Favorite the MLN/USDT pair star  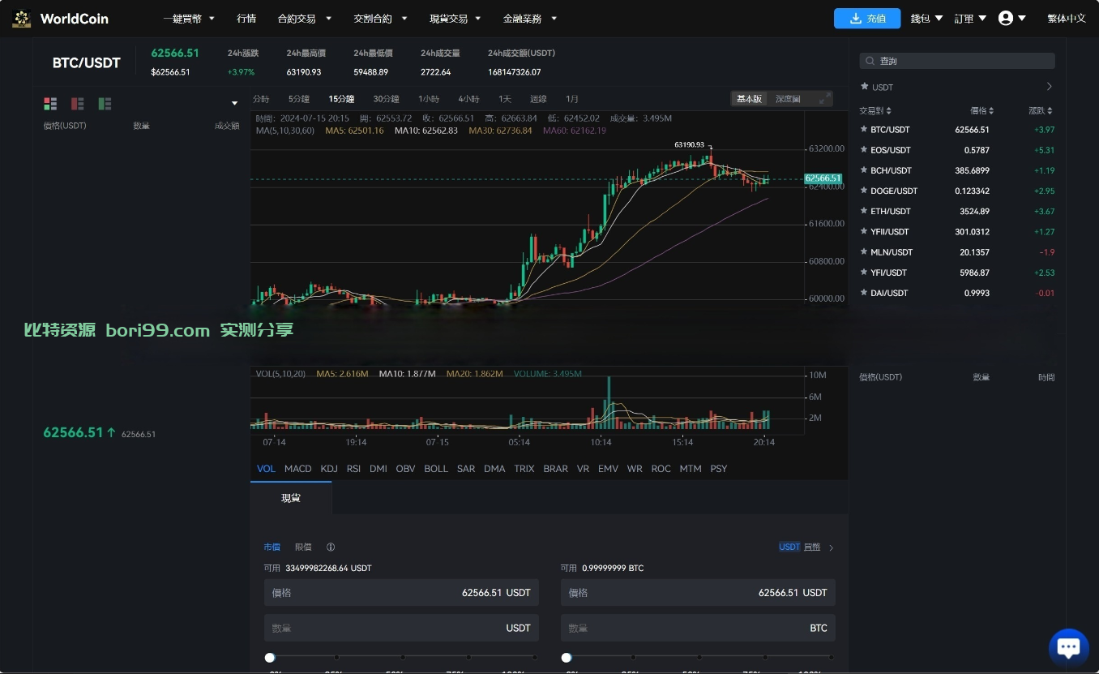864,251
